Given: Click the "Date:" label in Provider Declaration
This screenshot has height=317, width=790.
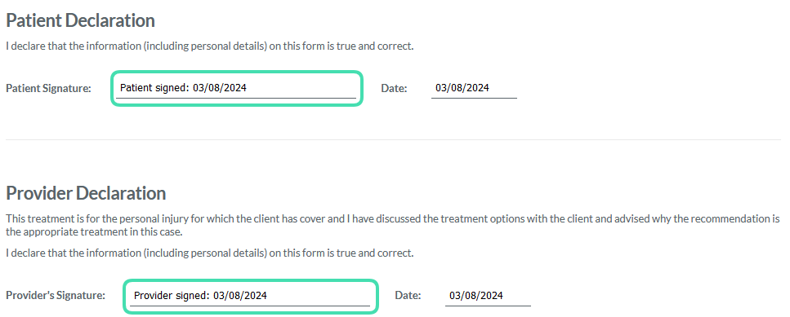Looking at the screenshot, I should (x=408, y=295).
